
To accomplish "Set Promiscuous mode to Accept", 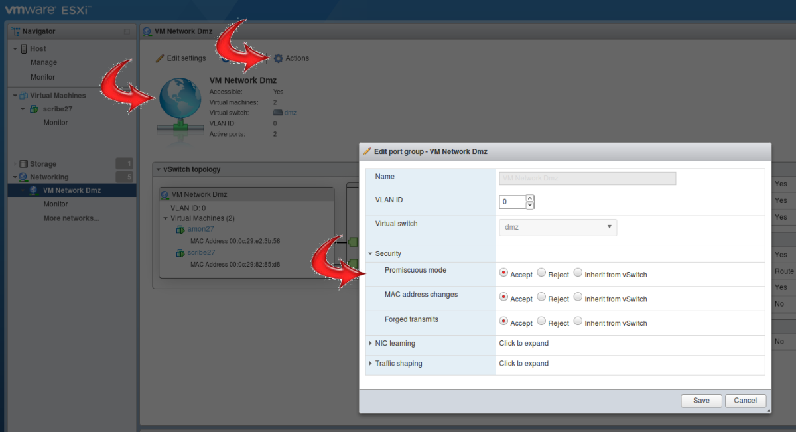I will (x=503, y=273).
